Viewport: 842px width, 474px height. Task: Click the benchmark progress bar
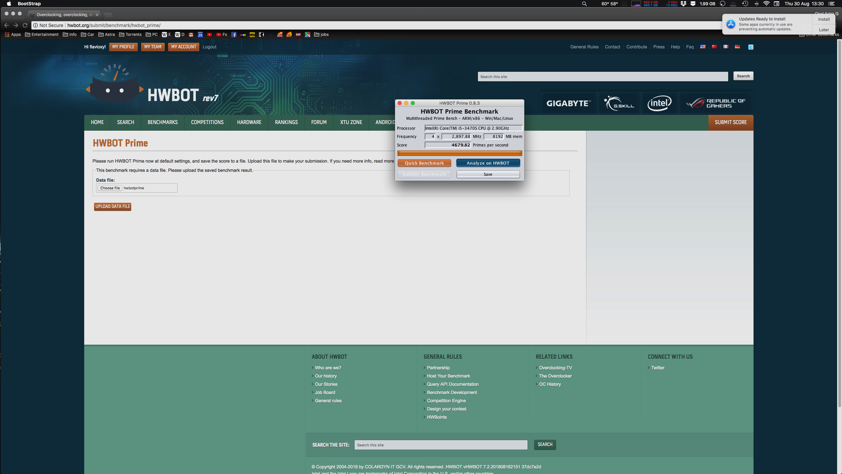click(460, 153)
